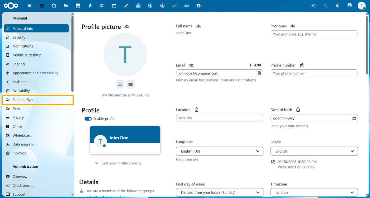370x198 pixels.
Task: Open Sharing settings in sidebar
Action: 36,64
